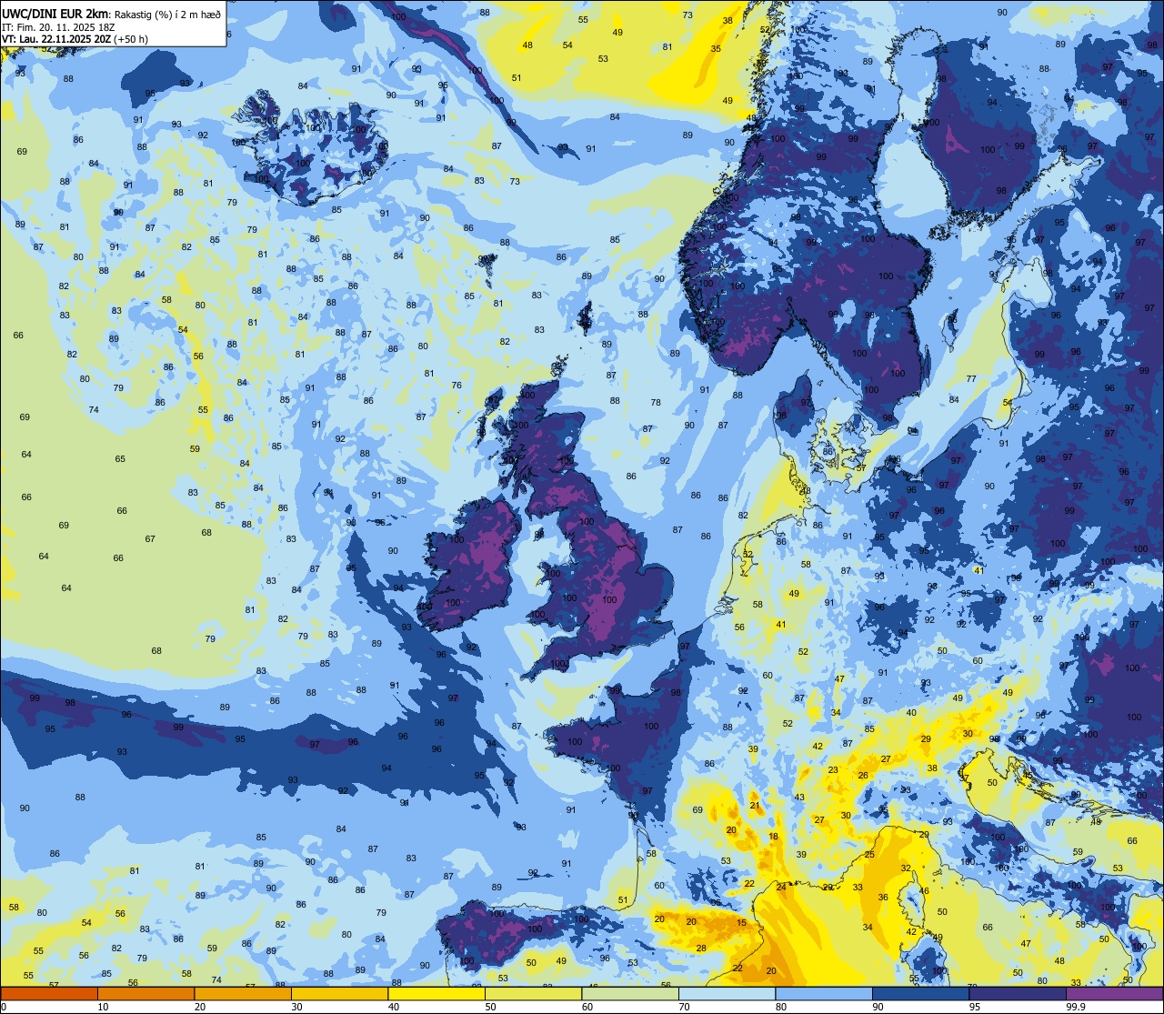Click the 'VT: Lau. 22.11.2025 20Z (+50 h)' line
This screenshot has height=1014, width=1164.
75,39
